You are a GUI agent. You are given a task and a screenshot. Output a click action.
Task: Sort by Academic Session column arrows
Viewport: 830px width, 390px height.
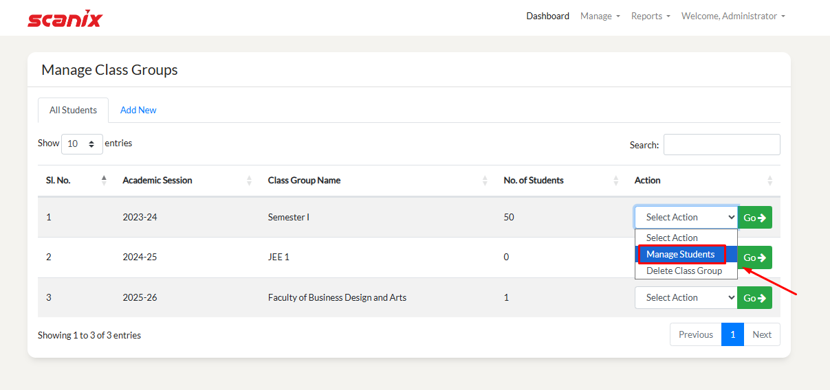pos(249,181)
